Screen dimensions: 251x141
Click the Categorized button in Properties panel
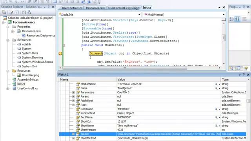[x=231, y=19]
